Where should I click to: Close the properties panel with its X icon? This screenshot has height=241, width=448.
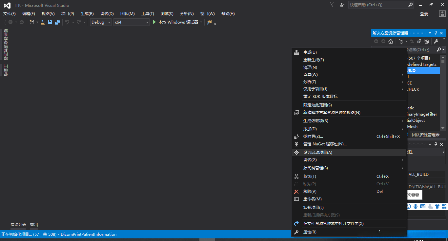441,144
